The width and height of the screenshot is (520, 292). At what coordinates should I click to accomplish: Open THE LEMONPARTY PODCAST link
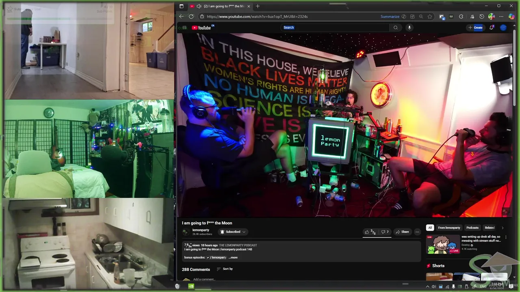tap(238, 245)
